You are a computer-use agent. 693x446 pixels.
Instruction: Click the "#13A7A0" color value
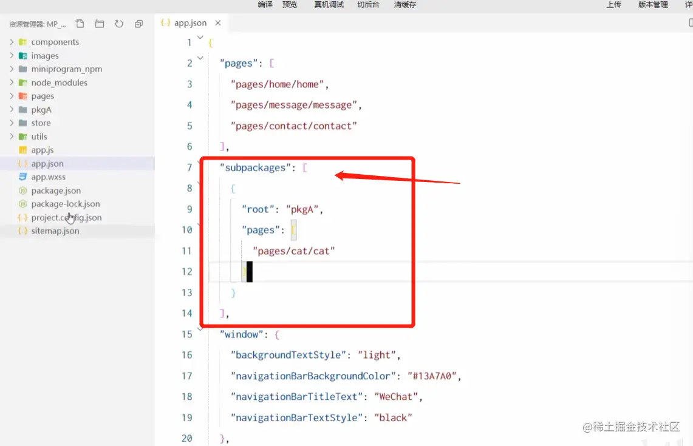pyautogui.click(x=432, y=376)
